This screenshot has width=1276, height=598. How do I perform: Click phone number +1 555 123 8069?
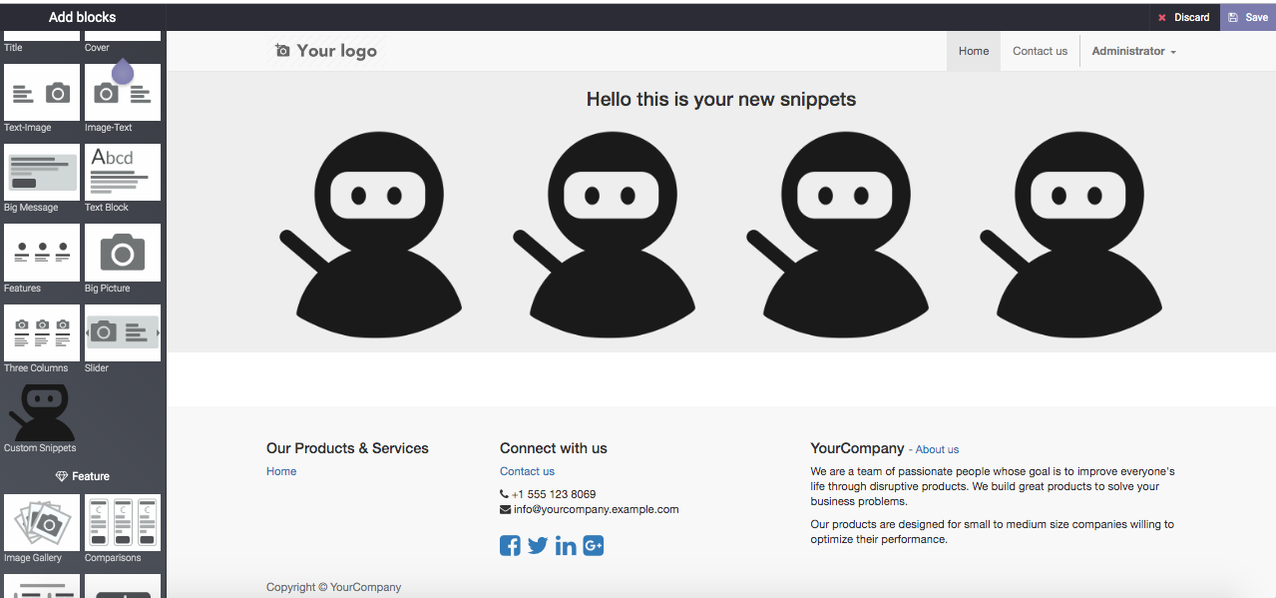pyautogui.click(x=554, y=494)
